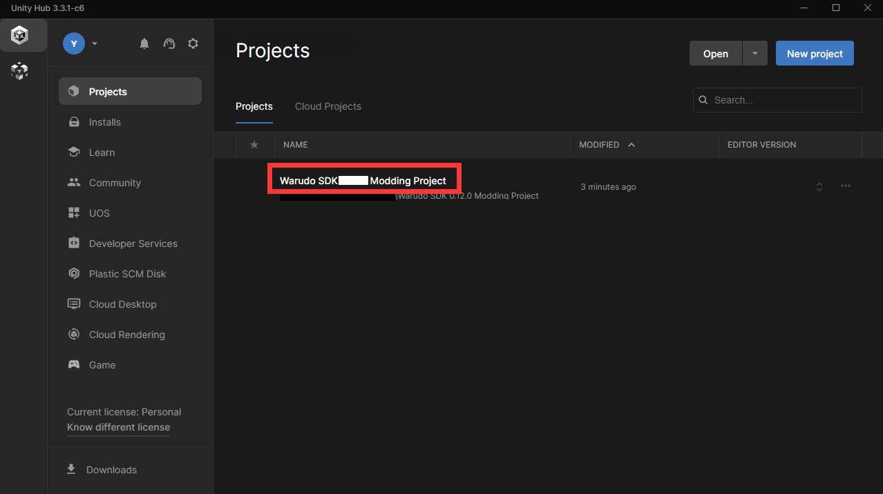Click the New project button

click(x=815, y=54)
